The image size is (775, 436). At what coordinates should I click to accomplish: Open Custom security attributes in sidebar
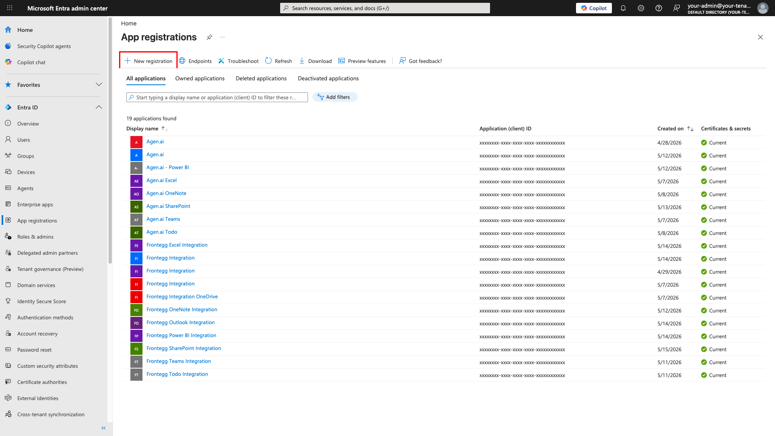click(48, 366)
